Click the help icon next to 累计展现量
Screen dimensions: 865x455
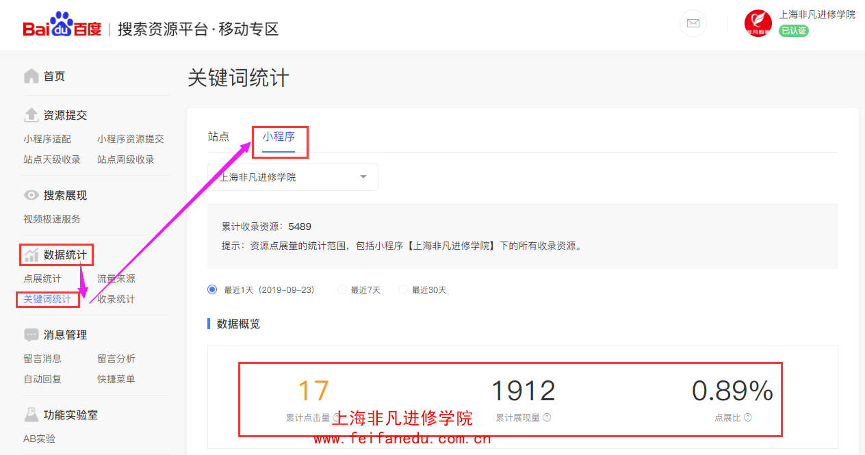(x=547, y=417)
